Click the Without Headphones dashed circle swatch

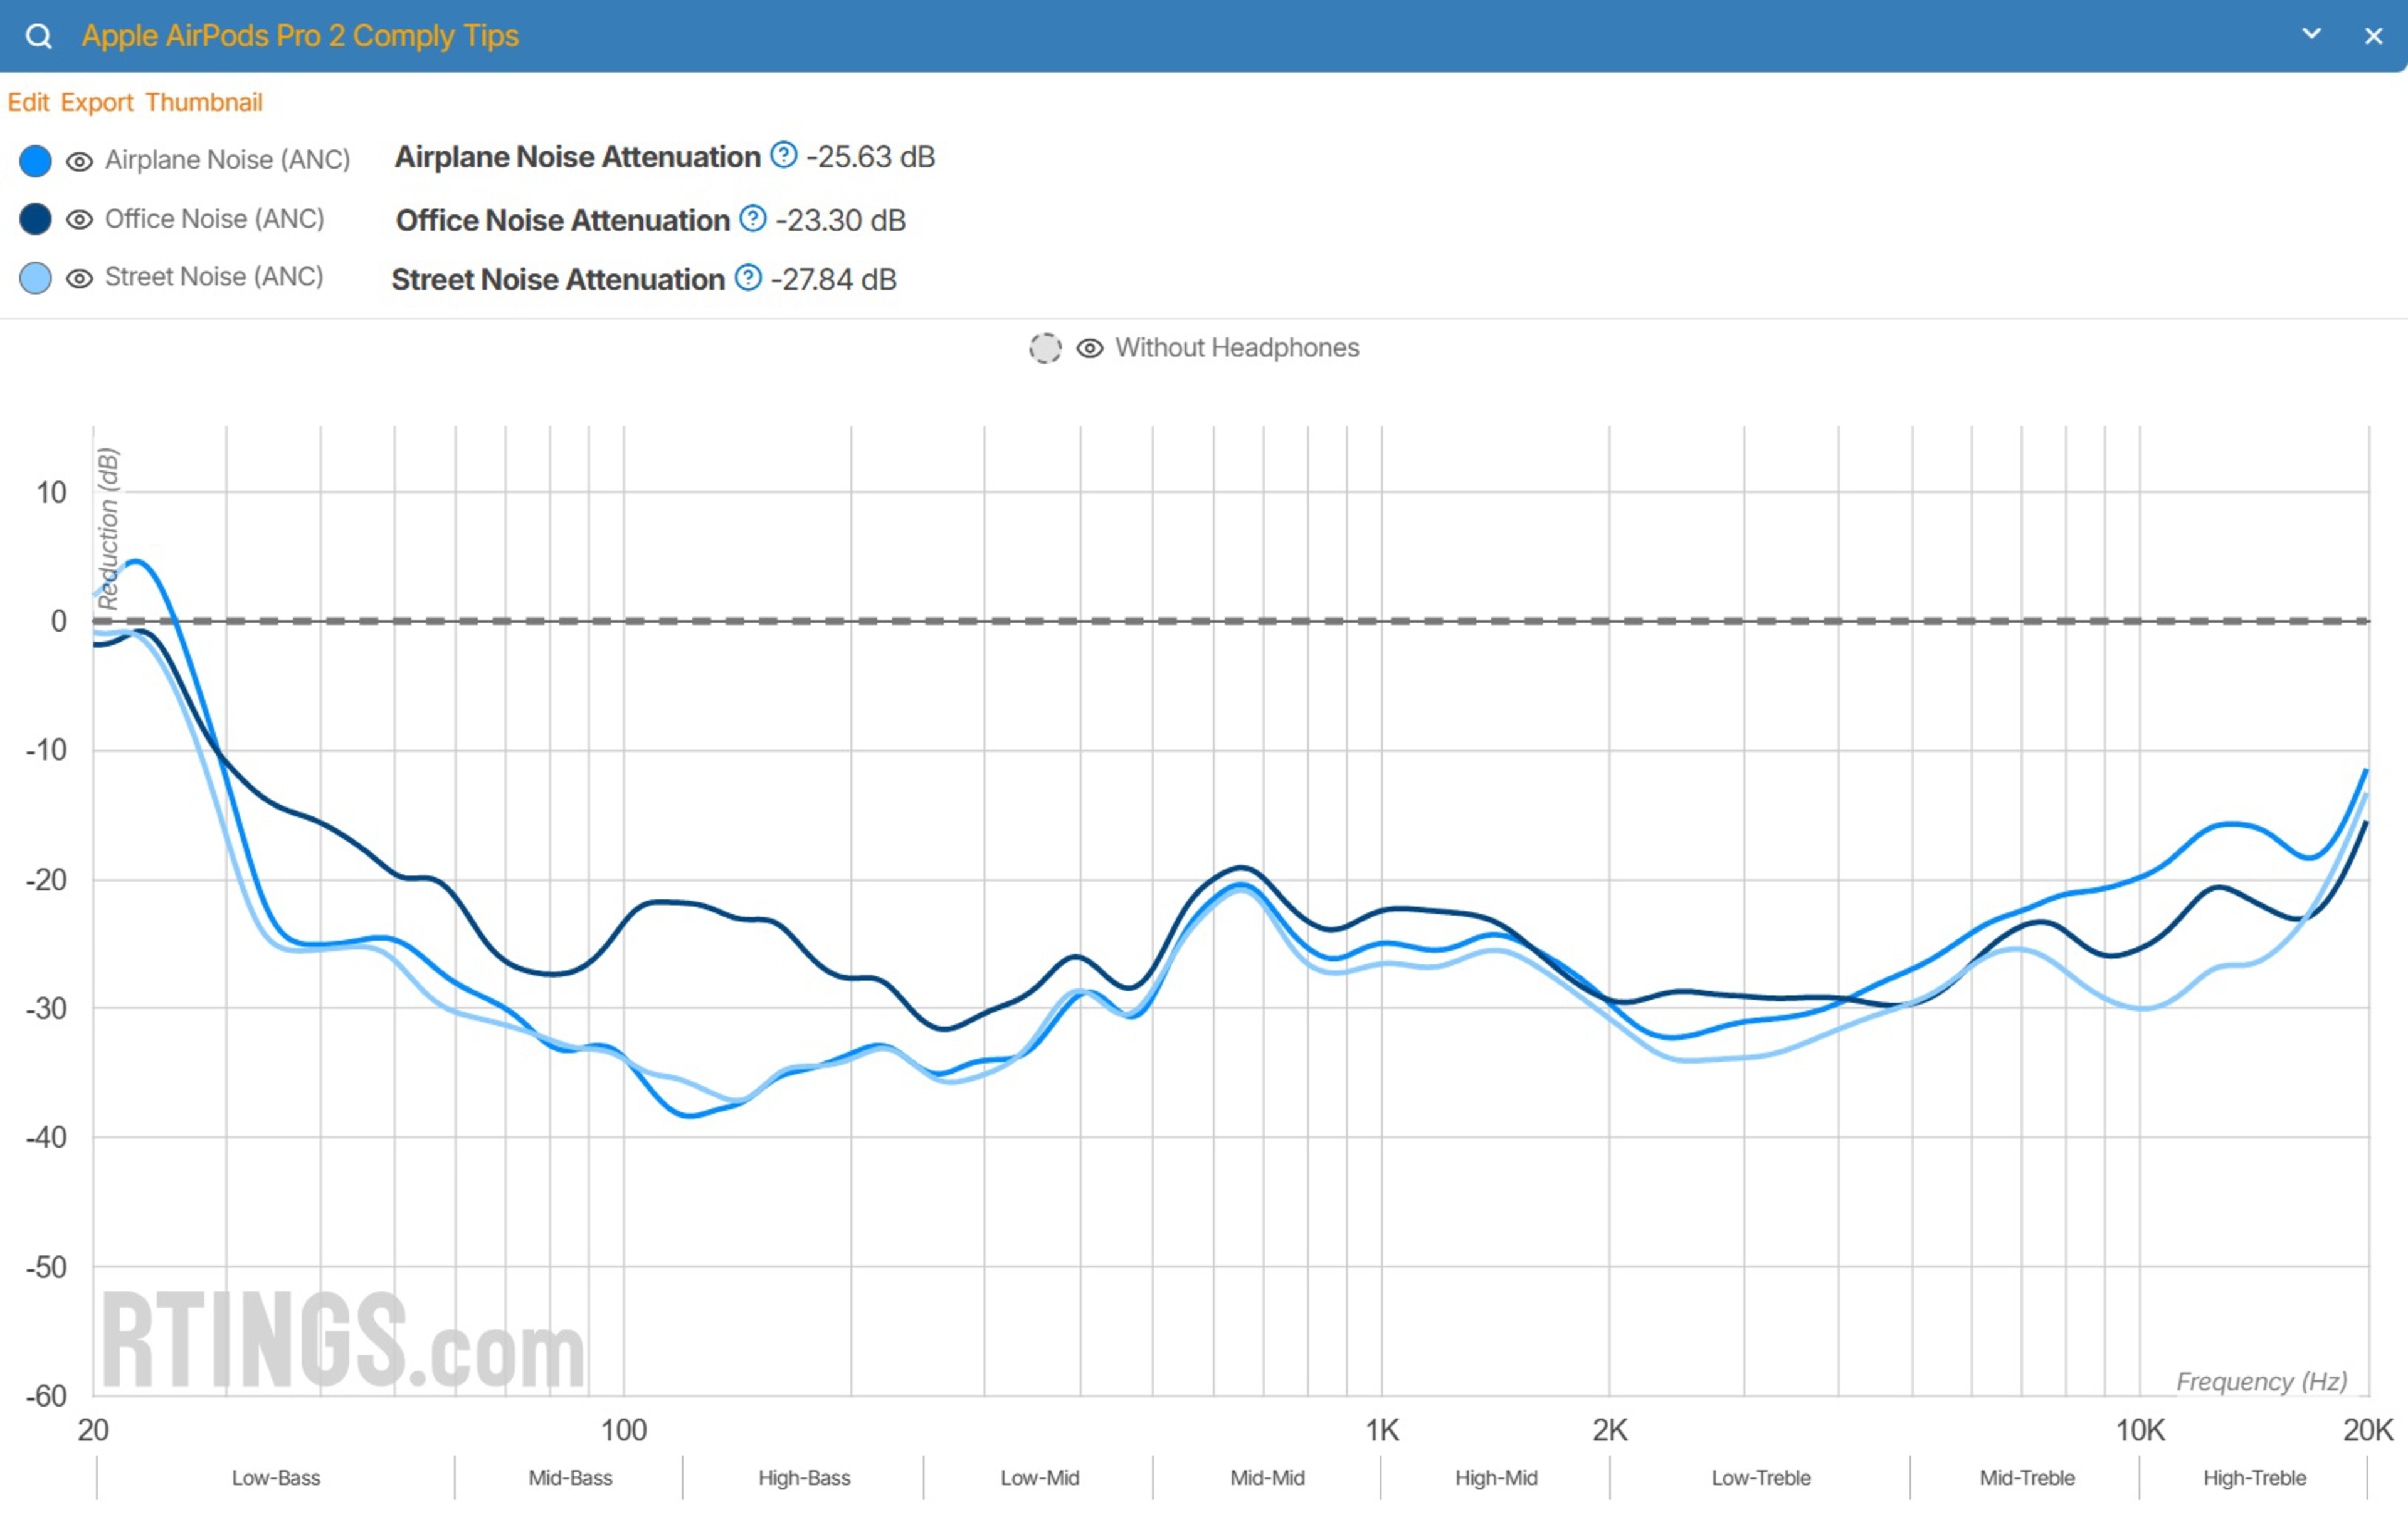(1045, 348)
